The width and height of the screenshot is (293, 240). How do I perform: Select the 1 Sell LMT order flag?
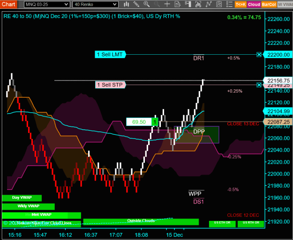[x=110, y=54]
